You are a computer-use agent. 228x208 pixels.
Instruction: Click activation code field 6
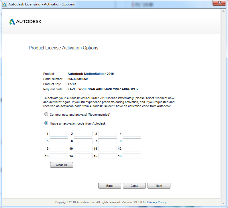click(83, 141)
